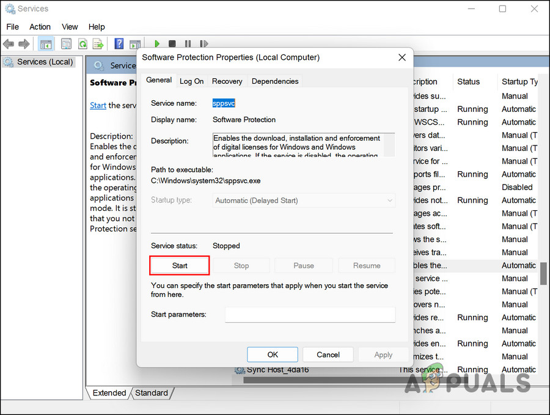Toggle the Show/Hide Action Pane icon
Image resolution: width=550 pixels, height=415 pixels.
tap(134, 44)
